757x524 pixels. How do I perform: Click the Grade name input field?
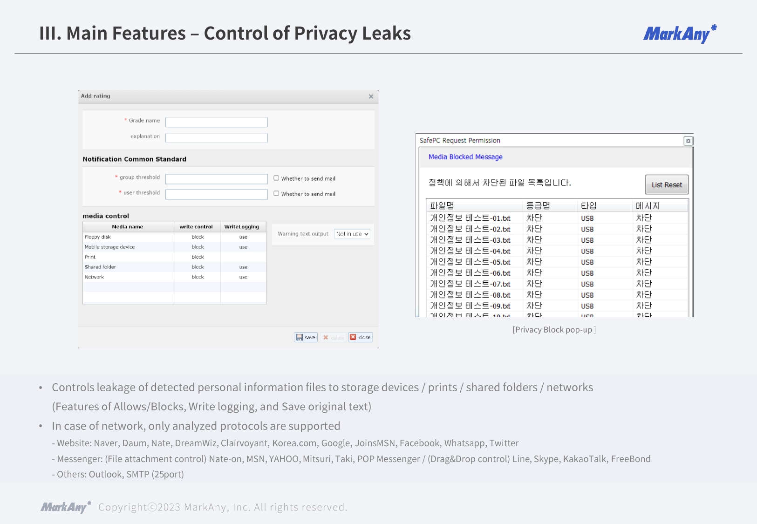point(216,122)
